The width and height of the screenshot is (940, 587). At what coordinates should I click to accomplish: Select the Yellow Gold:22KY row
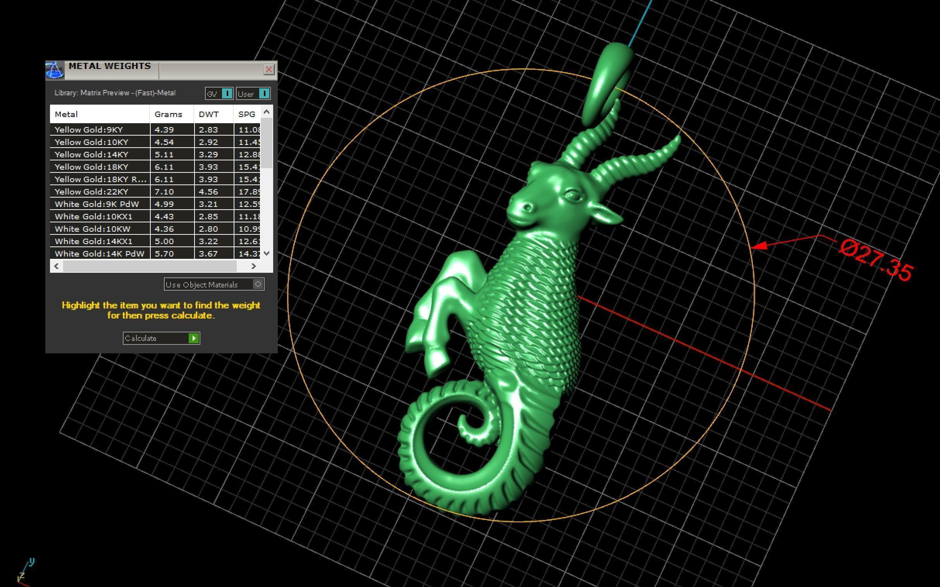coord(155,192)
